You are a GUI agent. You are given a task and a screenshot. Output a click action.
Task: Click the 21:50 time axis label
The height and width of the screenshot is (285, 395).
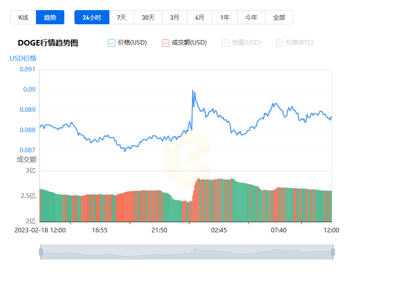tap(159, 230)
